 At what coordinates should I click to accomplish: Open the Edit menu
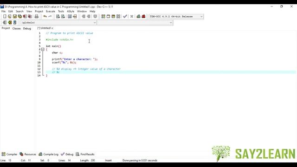pyautogui.click(x=11, y=11)
